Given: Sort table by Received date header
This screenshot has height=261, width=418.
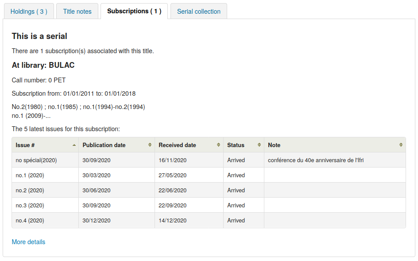Looking at the screenshot, I should coord(177,145).
